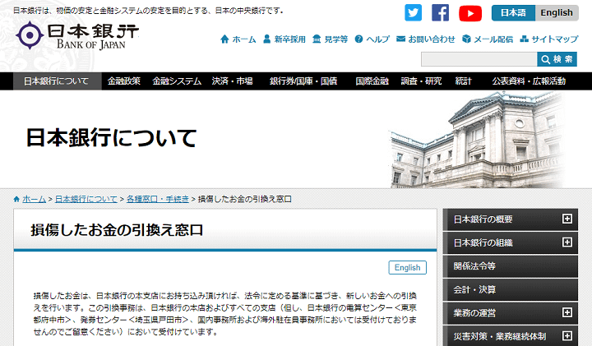
Task: Click the English button above the article
Action: point(408,268)
